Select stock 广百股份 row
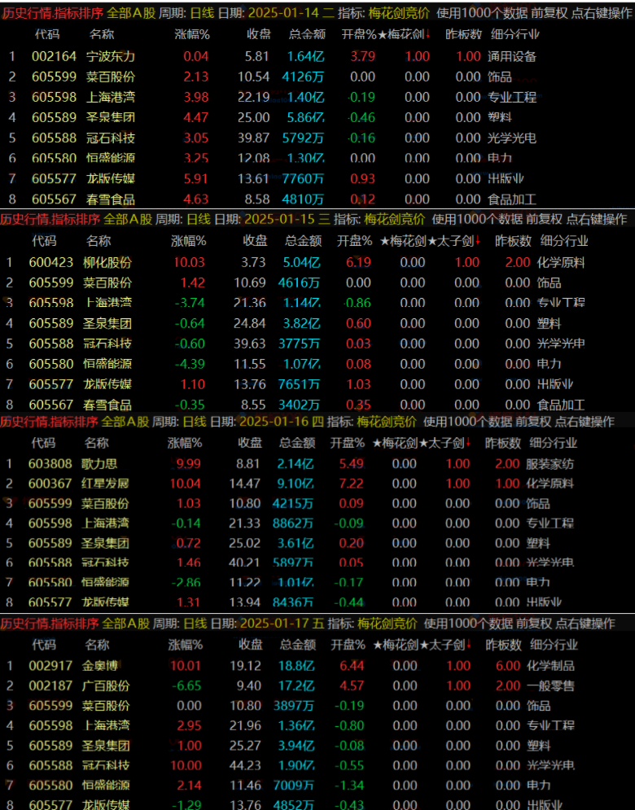Viewport: 635px width, 810px height. click(317, 686)
